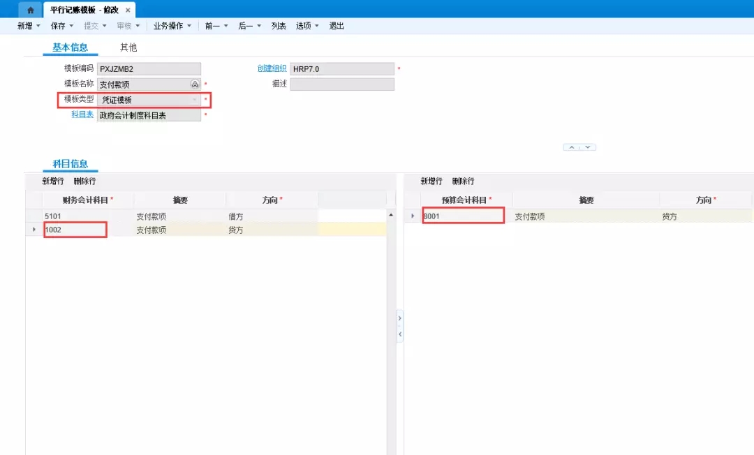Click 删除行 in budget accounts panel

pos(463,181)
